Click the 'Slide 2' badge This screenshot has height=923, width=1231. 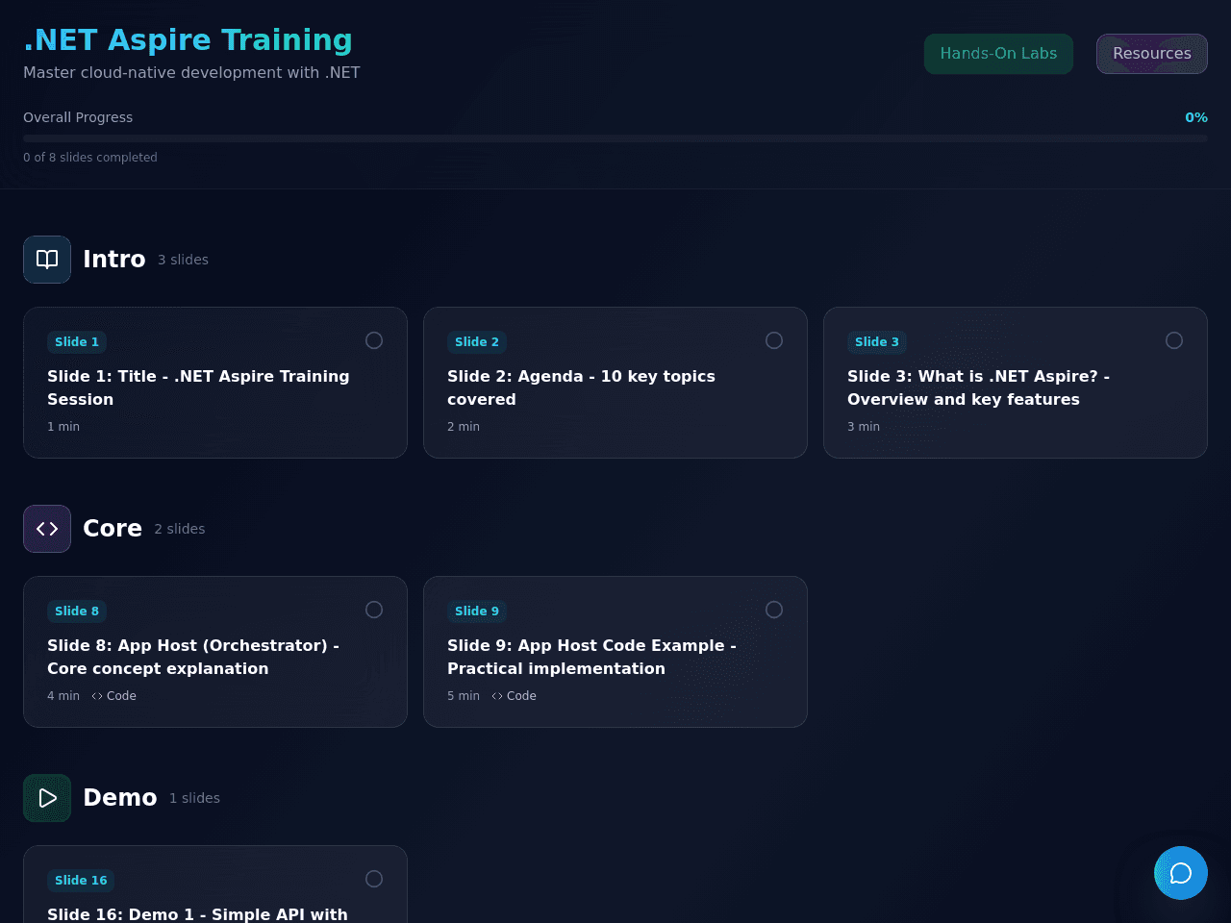477,342
